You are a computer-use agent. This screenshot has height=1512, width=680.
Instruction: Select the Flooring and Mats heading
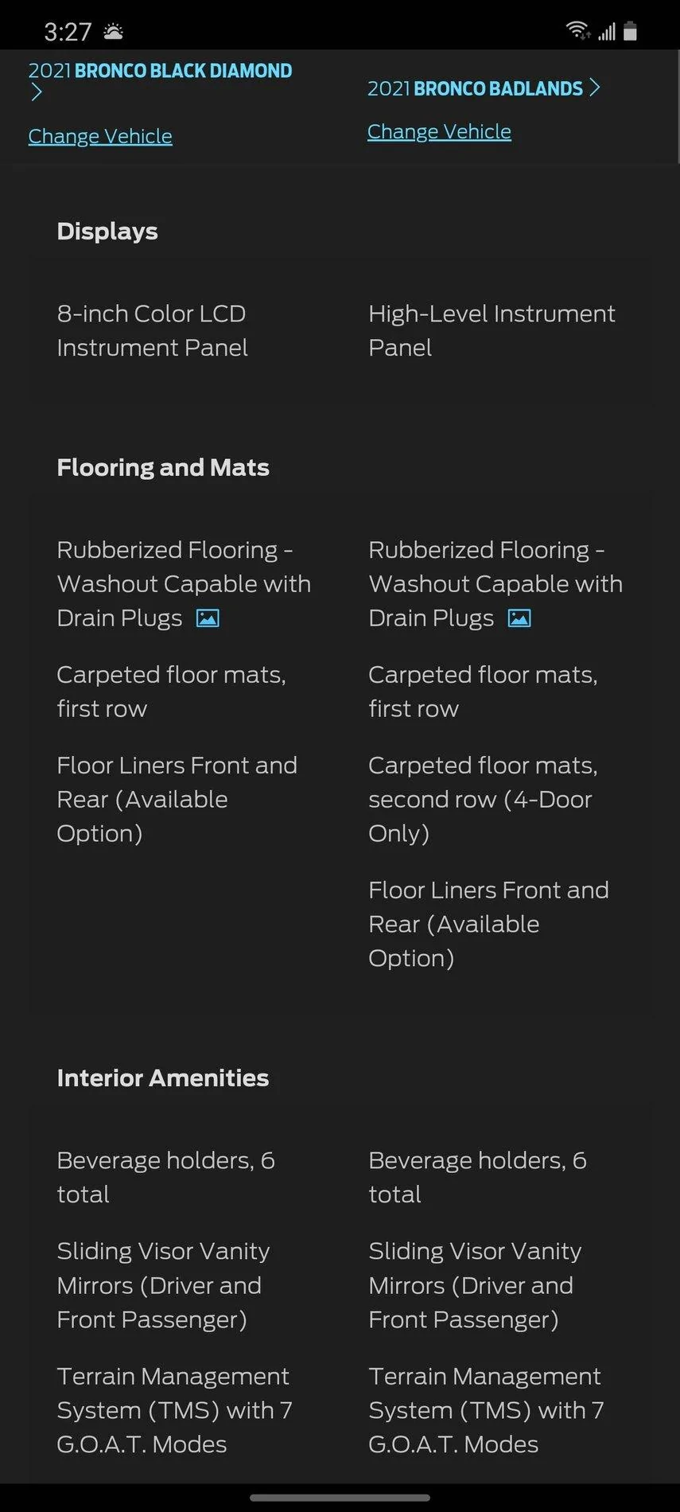click(x=163, y=467)
